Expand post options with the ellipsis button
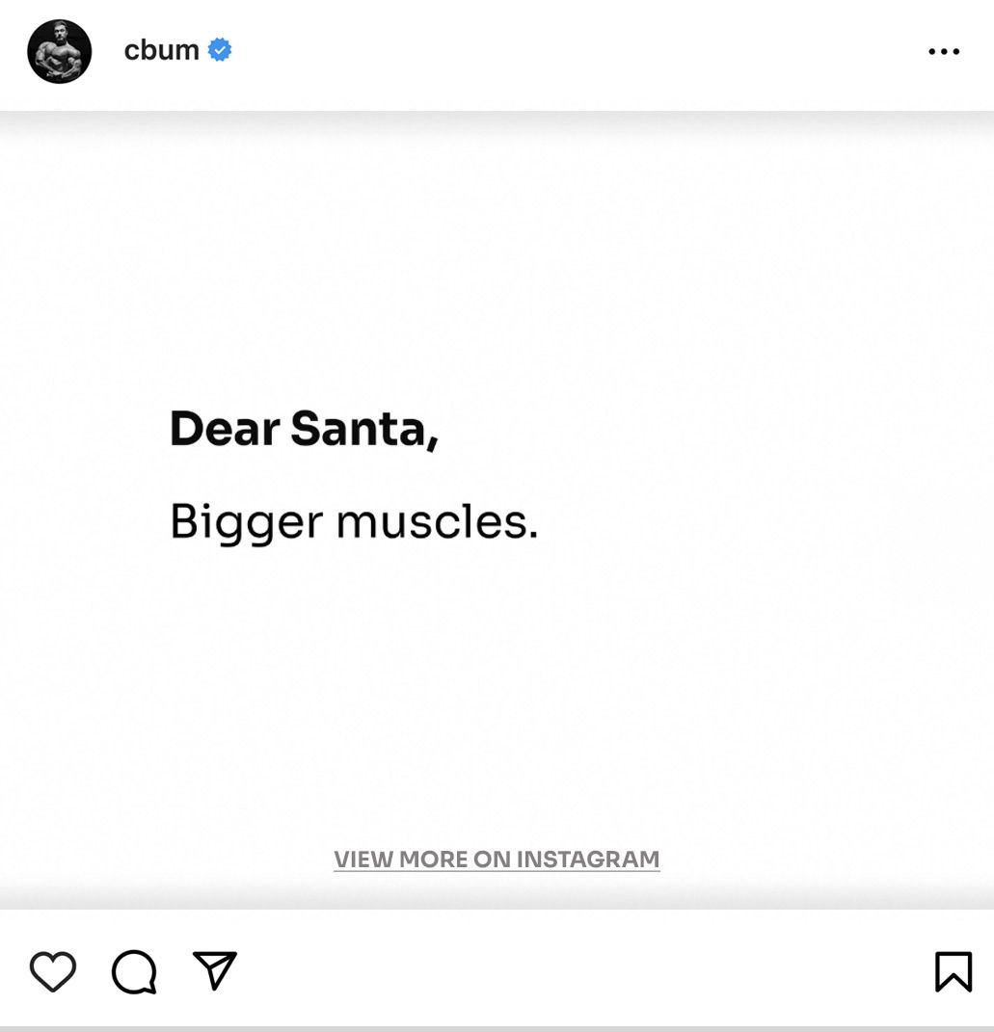 [944, 51]
